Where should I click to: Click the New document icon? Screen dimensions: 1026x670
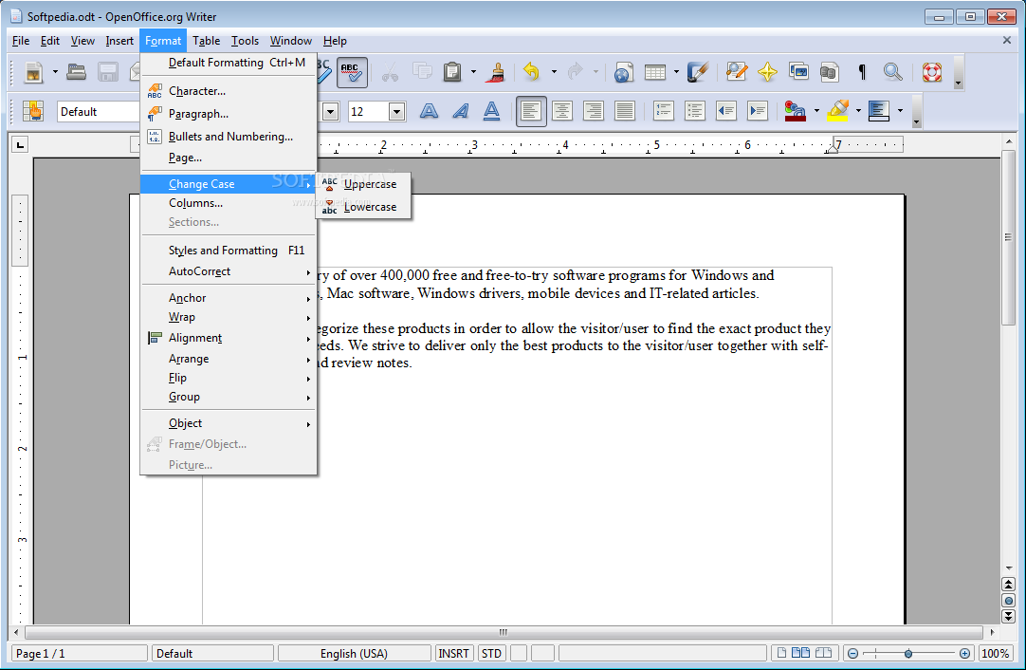tap(33, 72)
